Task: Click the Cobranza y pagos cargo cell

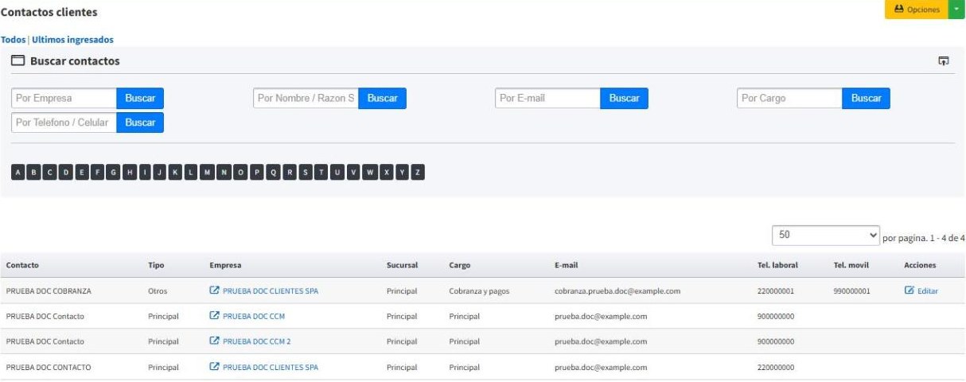Action: (479, 291)
